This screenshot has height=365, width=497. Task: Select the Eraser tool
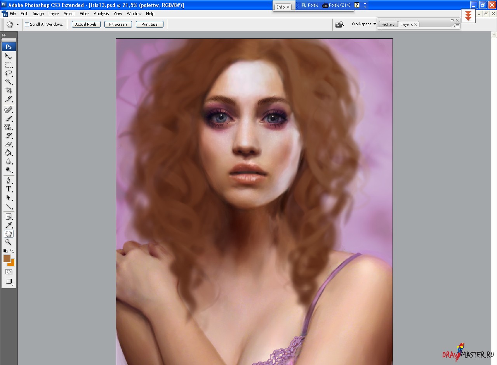pos(9,144)
